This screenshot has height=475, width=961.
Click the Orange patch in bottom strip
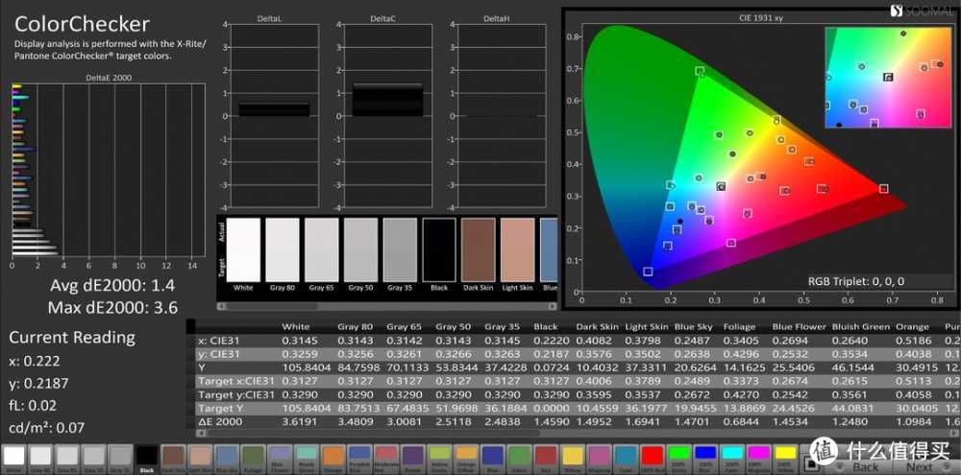(x=331, y=455)
